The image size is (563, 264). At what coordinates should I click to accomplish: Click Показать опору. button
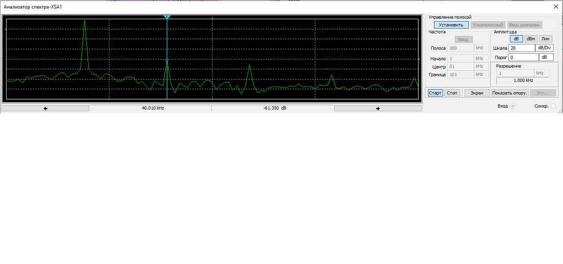click(510, 93)
